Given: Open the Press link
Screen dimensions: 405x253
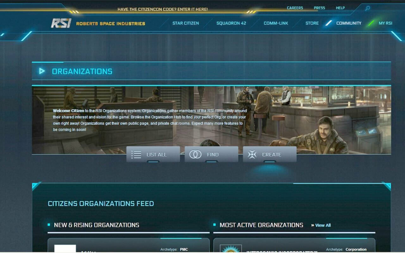Looking at the screenshot, I should [319, 8].
